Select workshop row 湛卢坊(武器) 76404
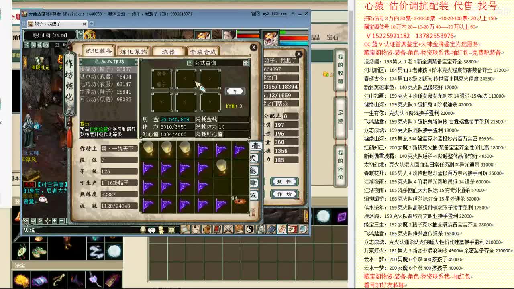The width and height of the screenshot is (514, 289). coord(108,77)
